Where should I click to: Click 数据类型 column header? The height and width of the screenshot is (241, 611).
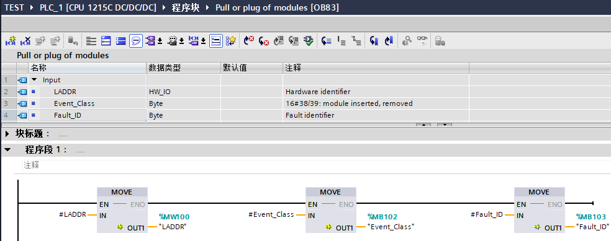click(184, 68)
